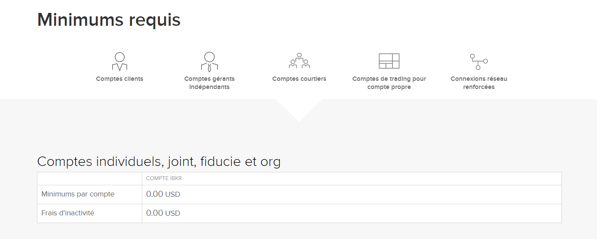The height and width of the screenshot is (239, 597).
Task: Click the Comptes clients person icon
Action: [119, 61]
